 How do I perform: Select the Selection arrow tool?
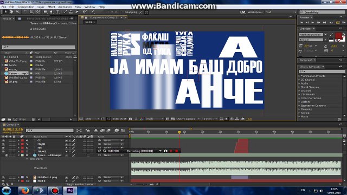(5, 12)
